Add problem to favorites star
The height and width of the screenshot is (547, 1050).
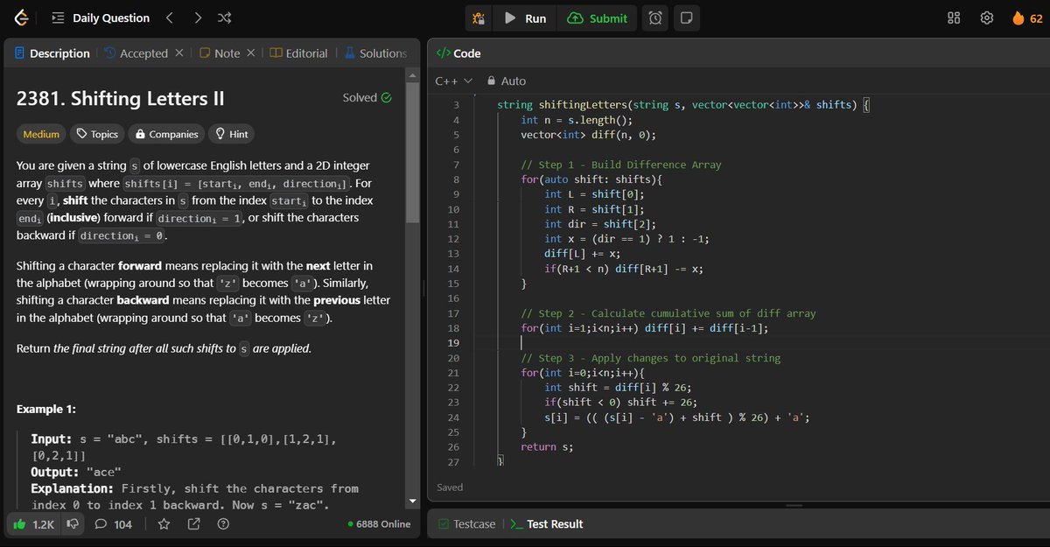pyautogui.click(x=164, y=524)
